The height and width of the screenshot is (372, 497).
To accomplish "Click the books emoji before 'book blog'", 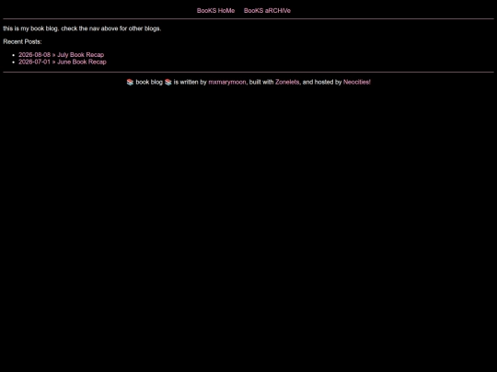I will [130, 83].
